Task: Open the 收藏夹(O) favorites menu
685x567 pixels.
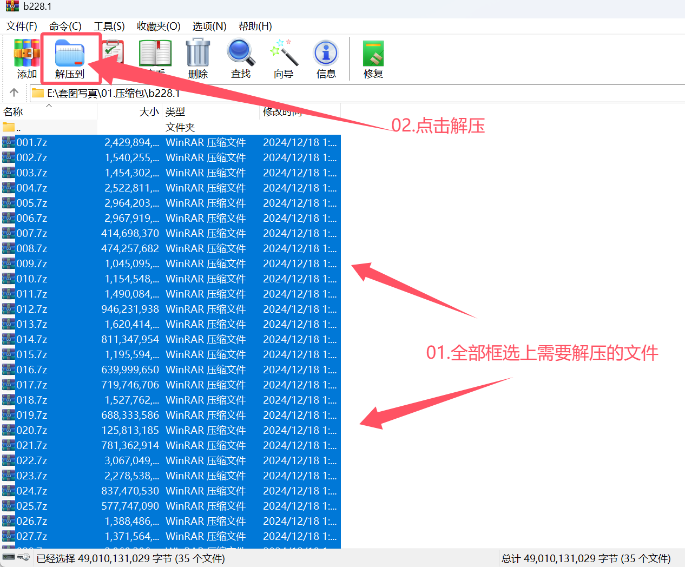Action: point(159,26)
